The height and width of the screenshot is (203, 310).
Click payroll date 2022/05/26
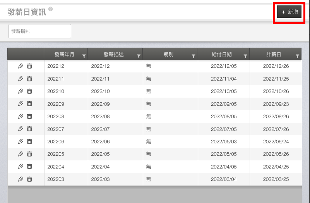276,154
